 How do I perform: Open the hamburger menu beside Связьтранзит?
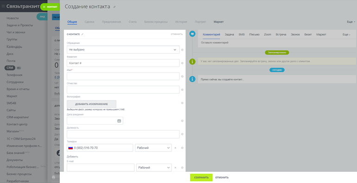click(x=3, y=6)
